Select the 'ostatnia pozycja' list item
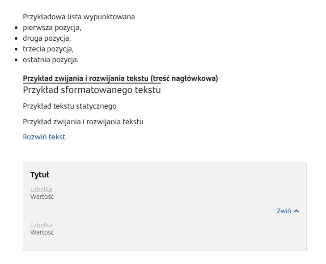The height and width of the screenshot is (264, 326). click(x=51, y=60)
